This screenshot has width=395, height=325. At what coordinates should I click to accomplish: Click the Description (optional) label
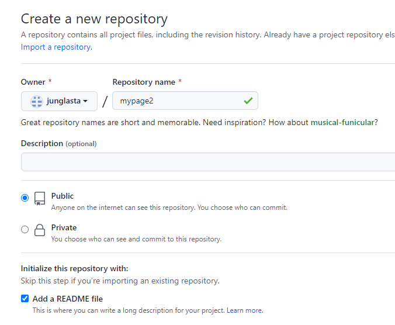click(x=58, y=143)
